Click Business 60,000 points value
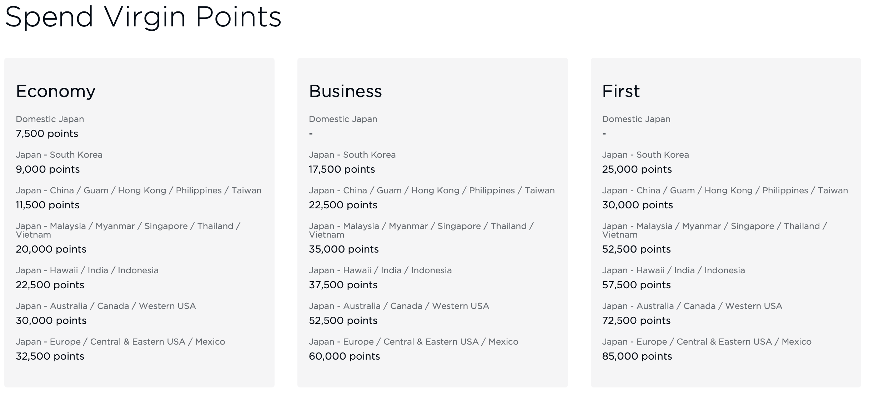 click(344, 356)
